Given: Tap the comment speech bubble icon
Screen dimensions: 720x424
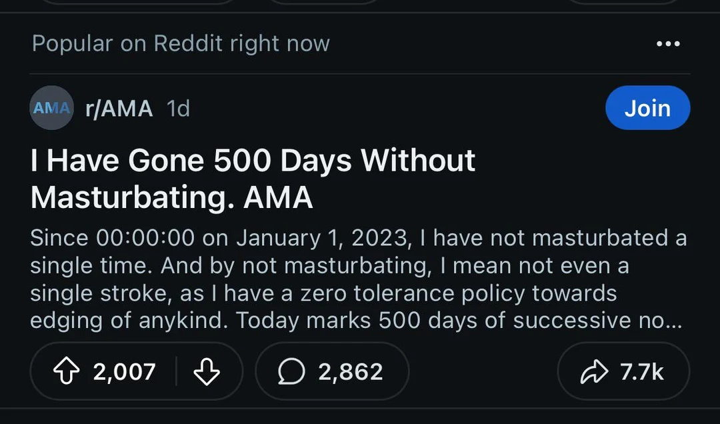Looking at the screenshot, I should [291, 372].
